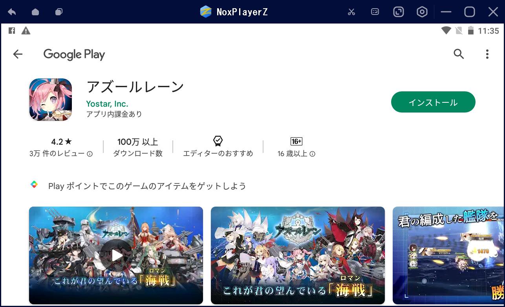Viewport: 505px width, 307px height.
Task: Open the Android recent apps icon
Action: click(59, 12)
